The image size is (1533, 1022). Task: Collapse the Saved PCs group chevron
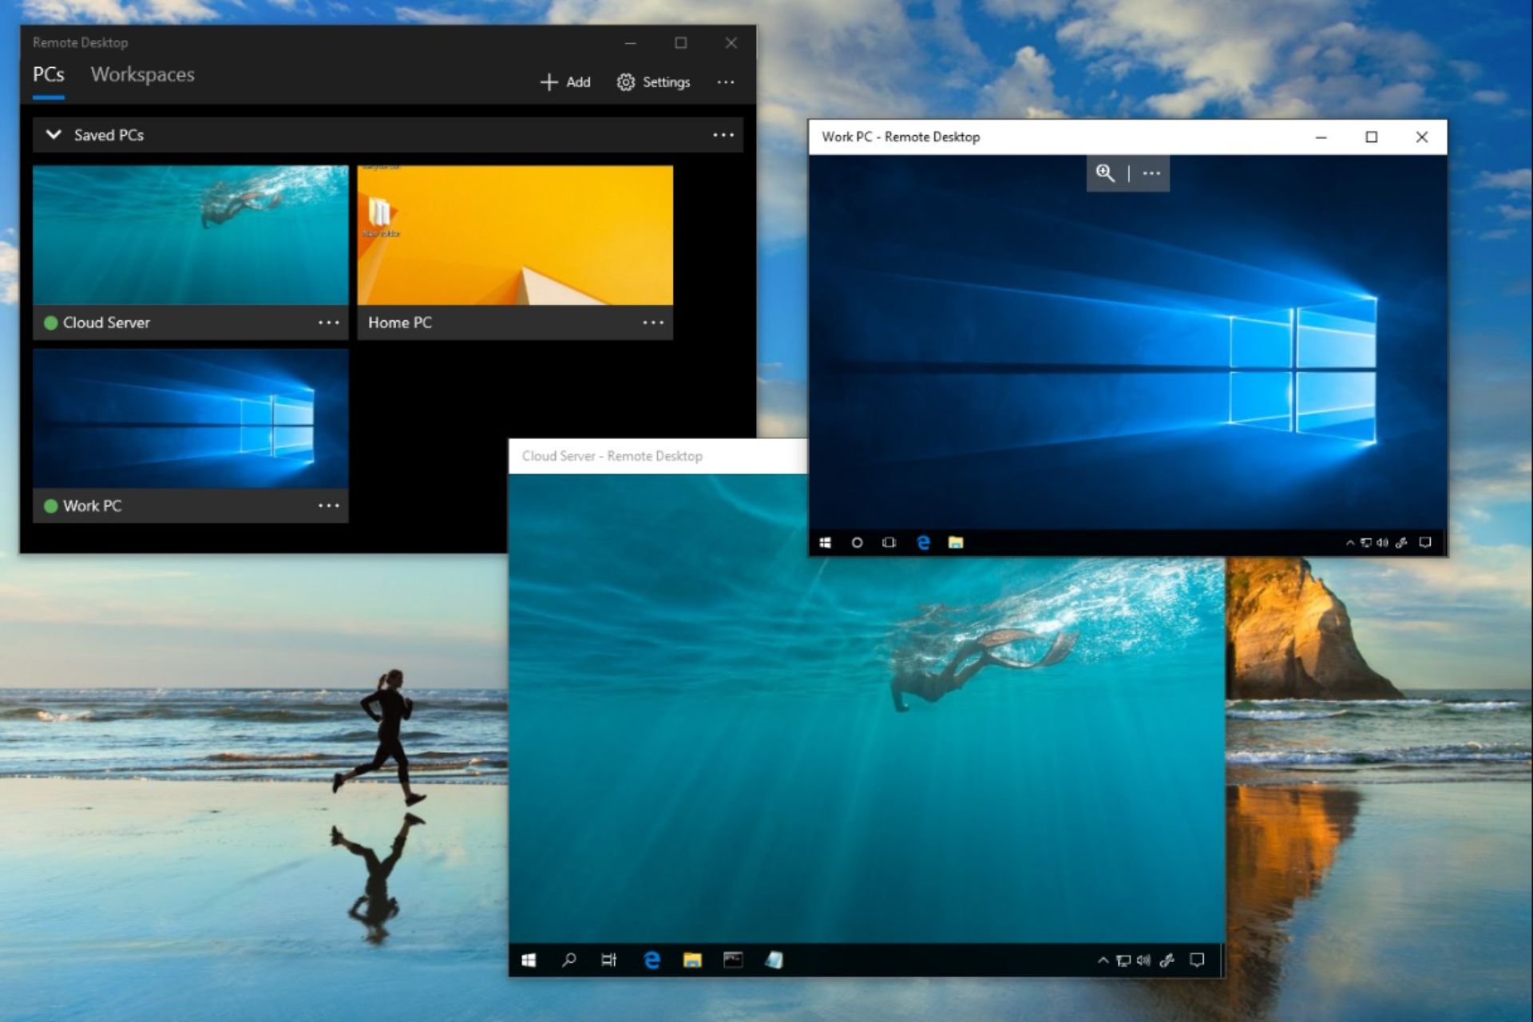[x=53, y=135]
